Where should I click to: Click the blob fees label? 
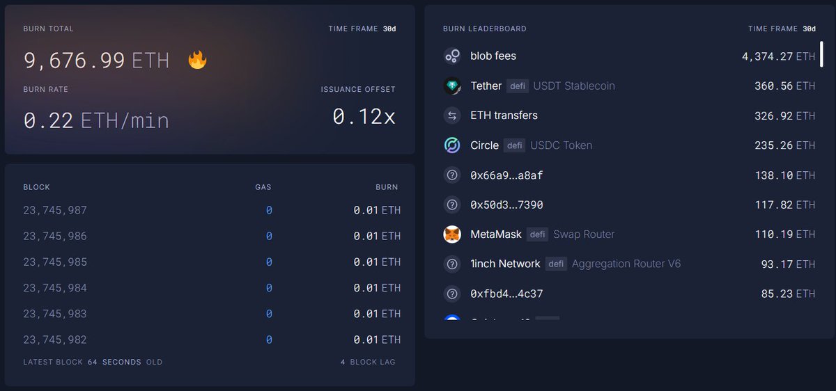pyautogui.click(x=493, y=56)
